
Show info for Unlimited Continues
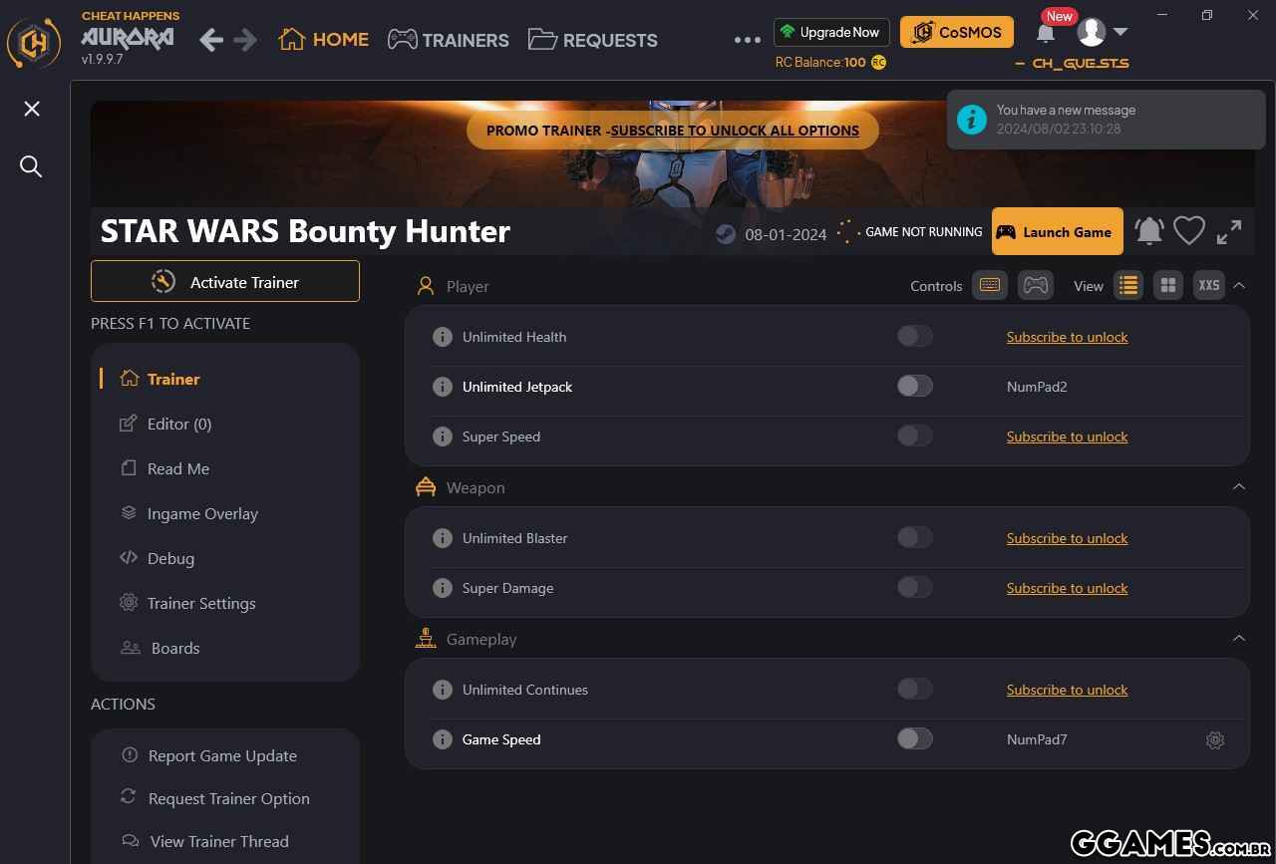pyautogui.click(x=443, y=690)
